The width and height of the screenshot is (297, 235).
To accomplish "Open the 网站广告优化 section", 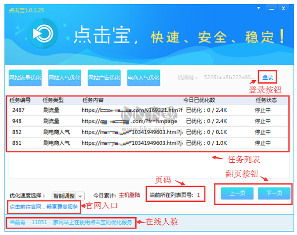I will tap(104, 78).
